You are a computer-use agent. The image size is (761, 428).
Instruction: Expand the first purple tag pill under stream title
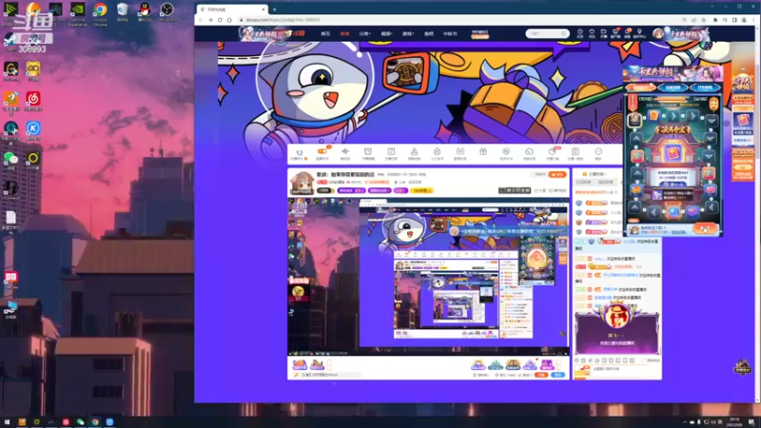351,191
